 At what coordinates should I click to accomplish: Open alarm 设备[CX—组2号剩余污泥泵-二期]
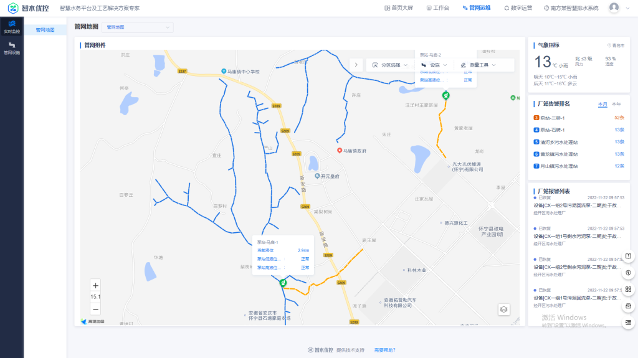(578, 267)
